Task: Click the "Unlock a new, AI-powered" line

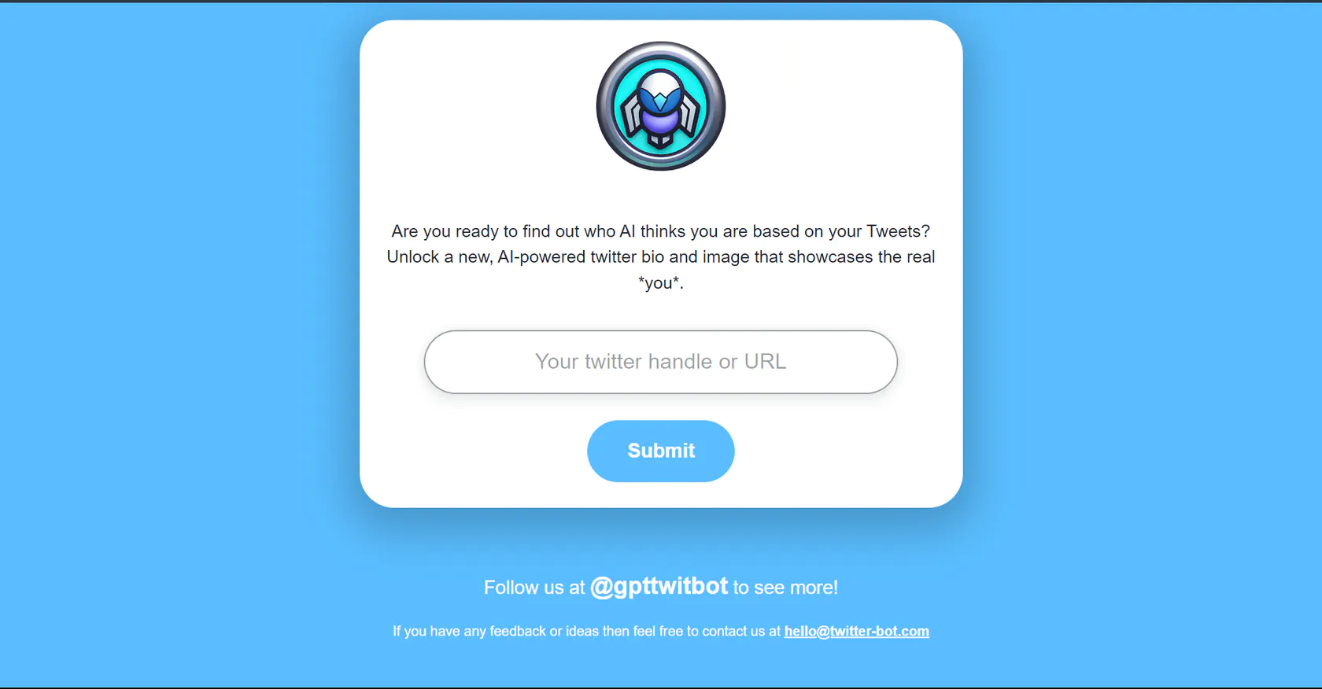Action: click(661, 257)
